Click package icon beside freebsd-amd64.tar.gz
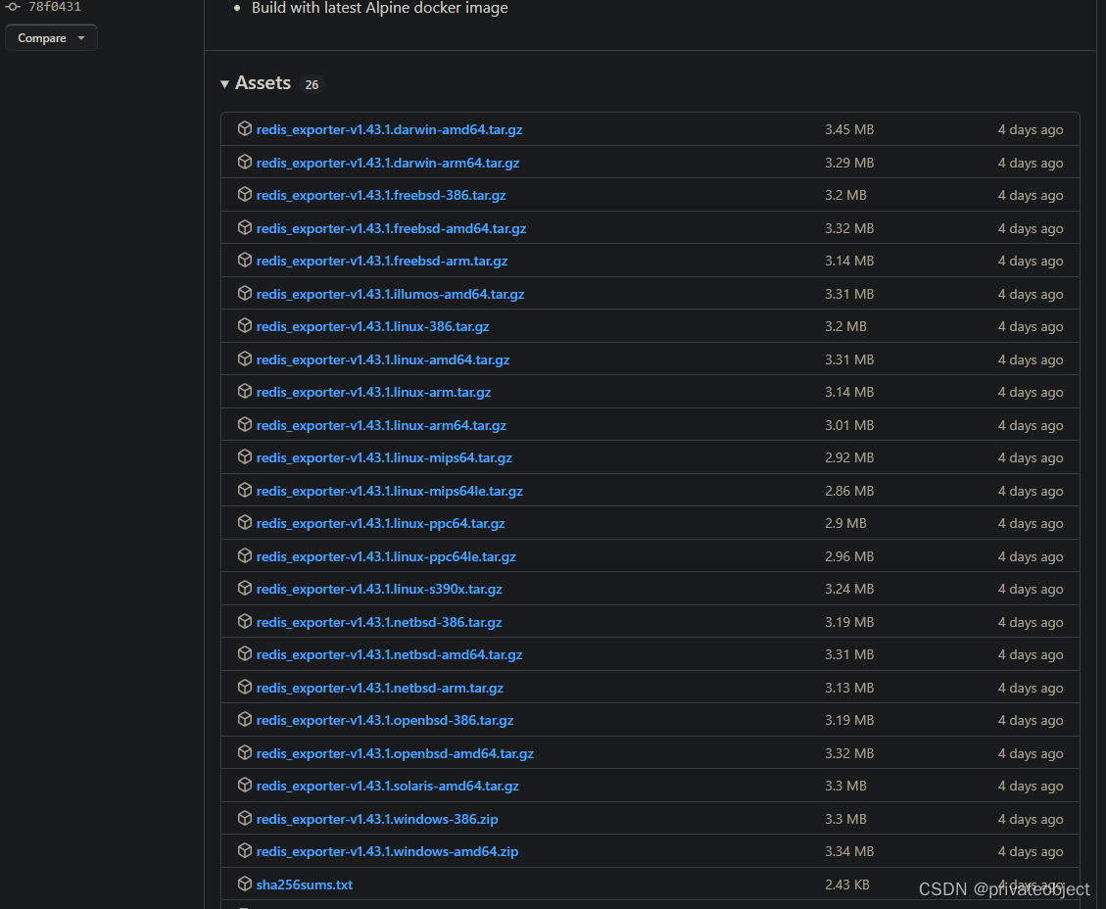This screenshot has height=909, width=1106. coord(245,227)
